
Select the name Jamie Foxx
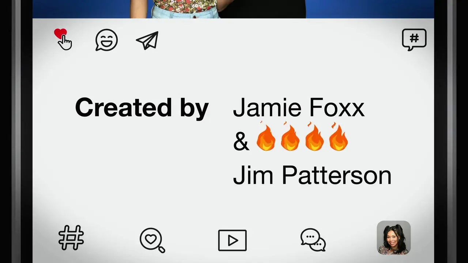(299, 107)
